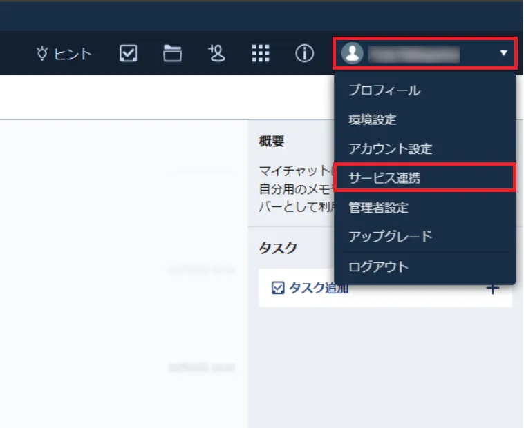Click the add contact person icon
This screenshot has width=524, height=428.
[216, 54]
